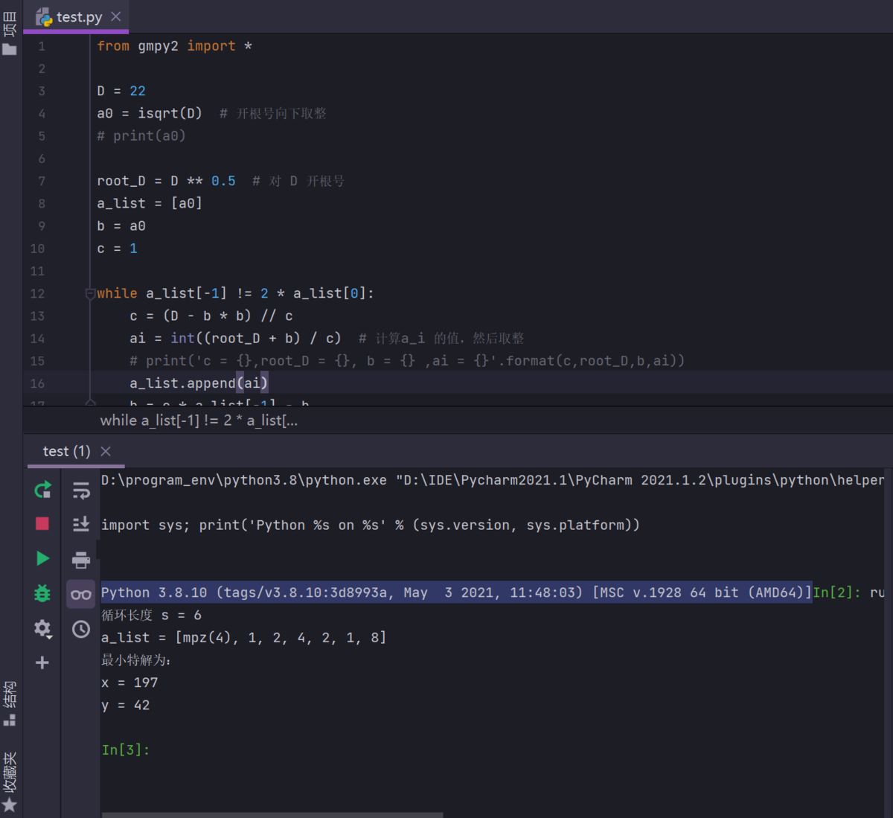Click the Rerun console icon
The image size is (893, 818).
click(42, 490)
